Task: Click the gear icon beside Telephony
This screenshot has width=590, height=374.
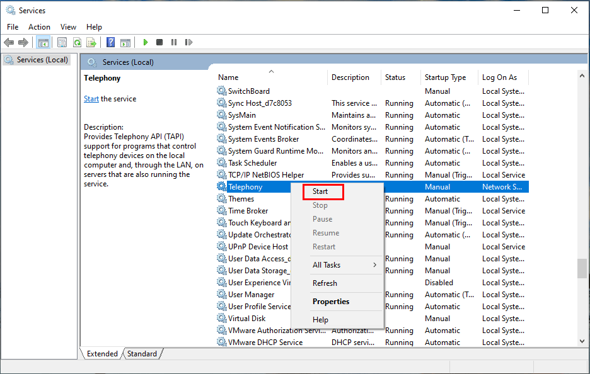Action: 222,187
